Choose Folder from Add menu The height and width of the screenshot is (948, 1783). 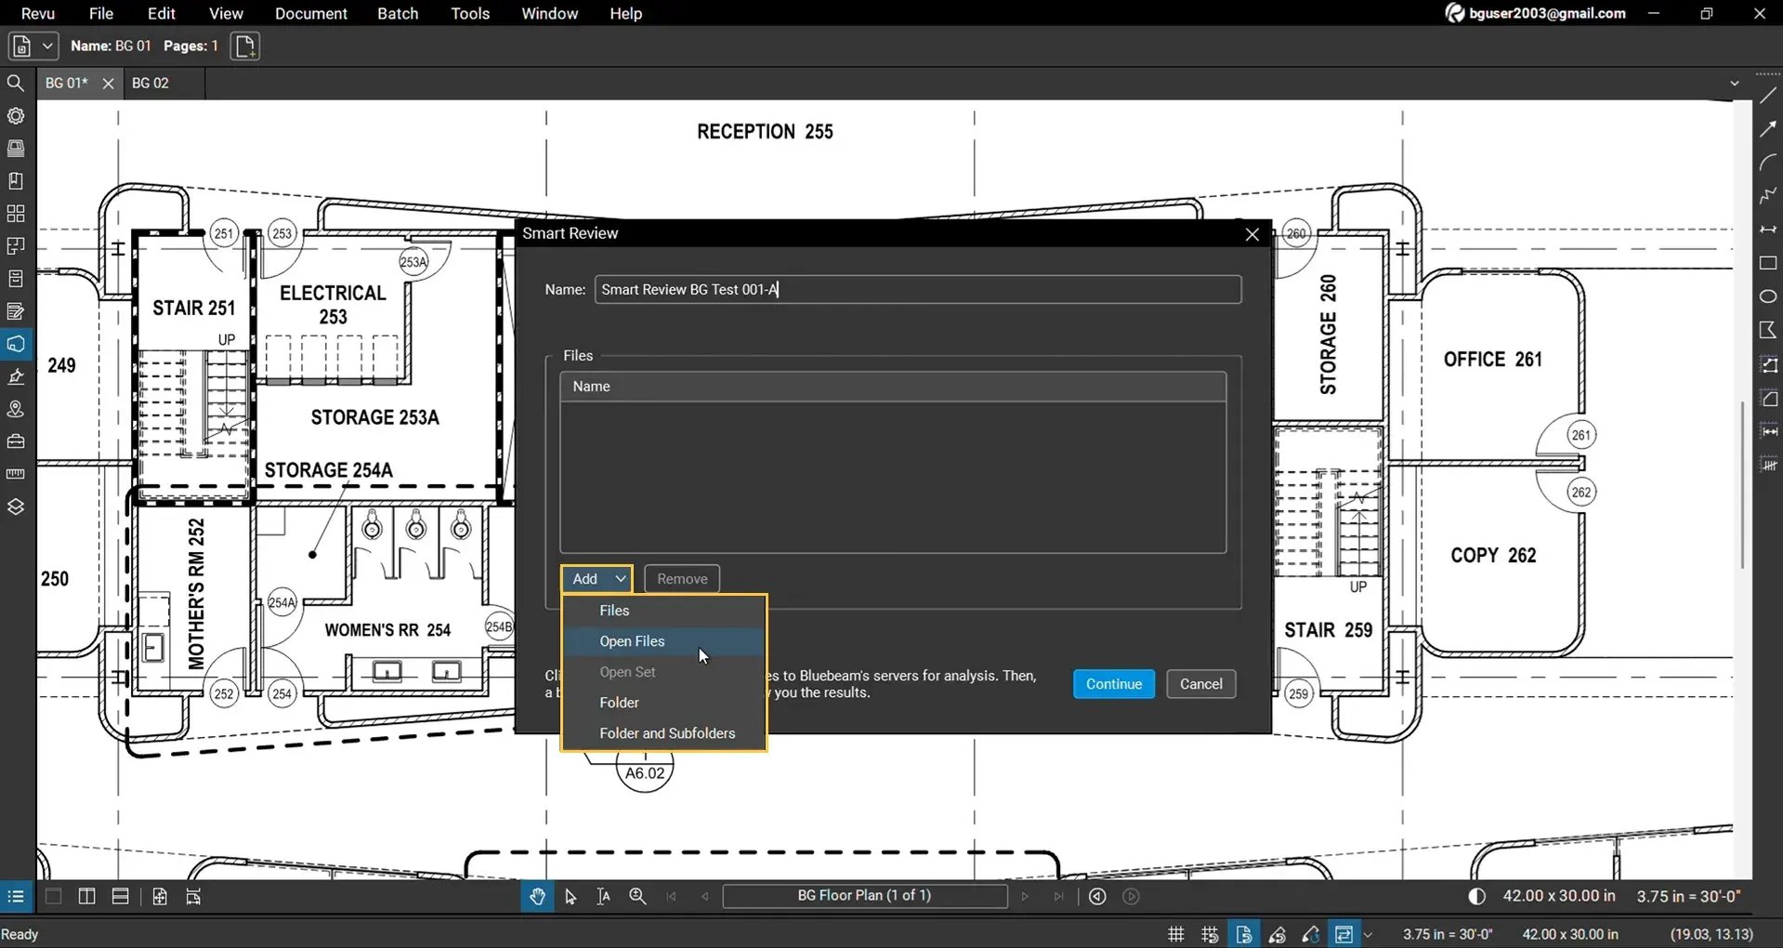[663, 703]
